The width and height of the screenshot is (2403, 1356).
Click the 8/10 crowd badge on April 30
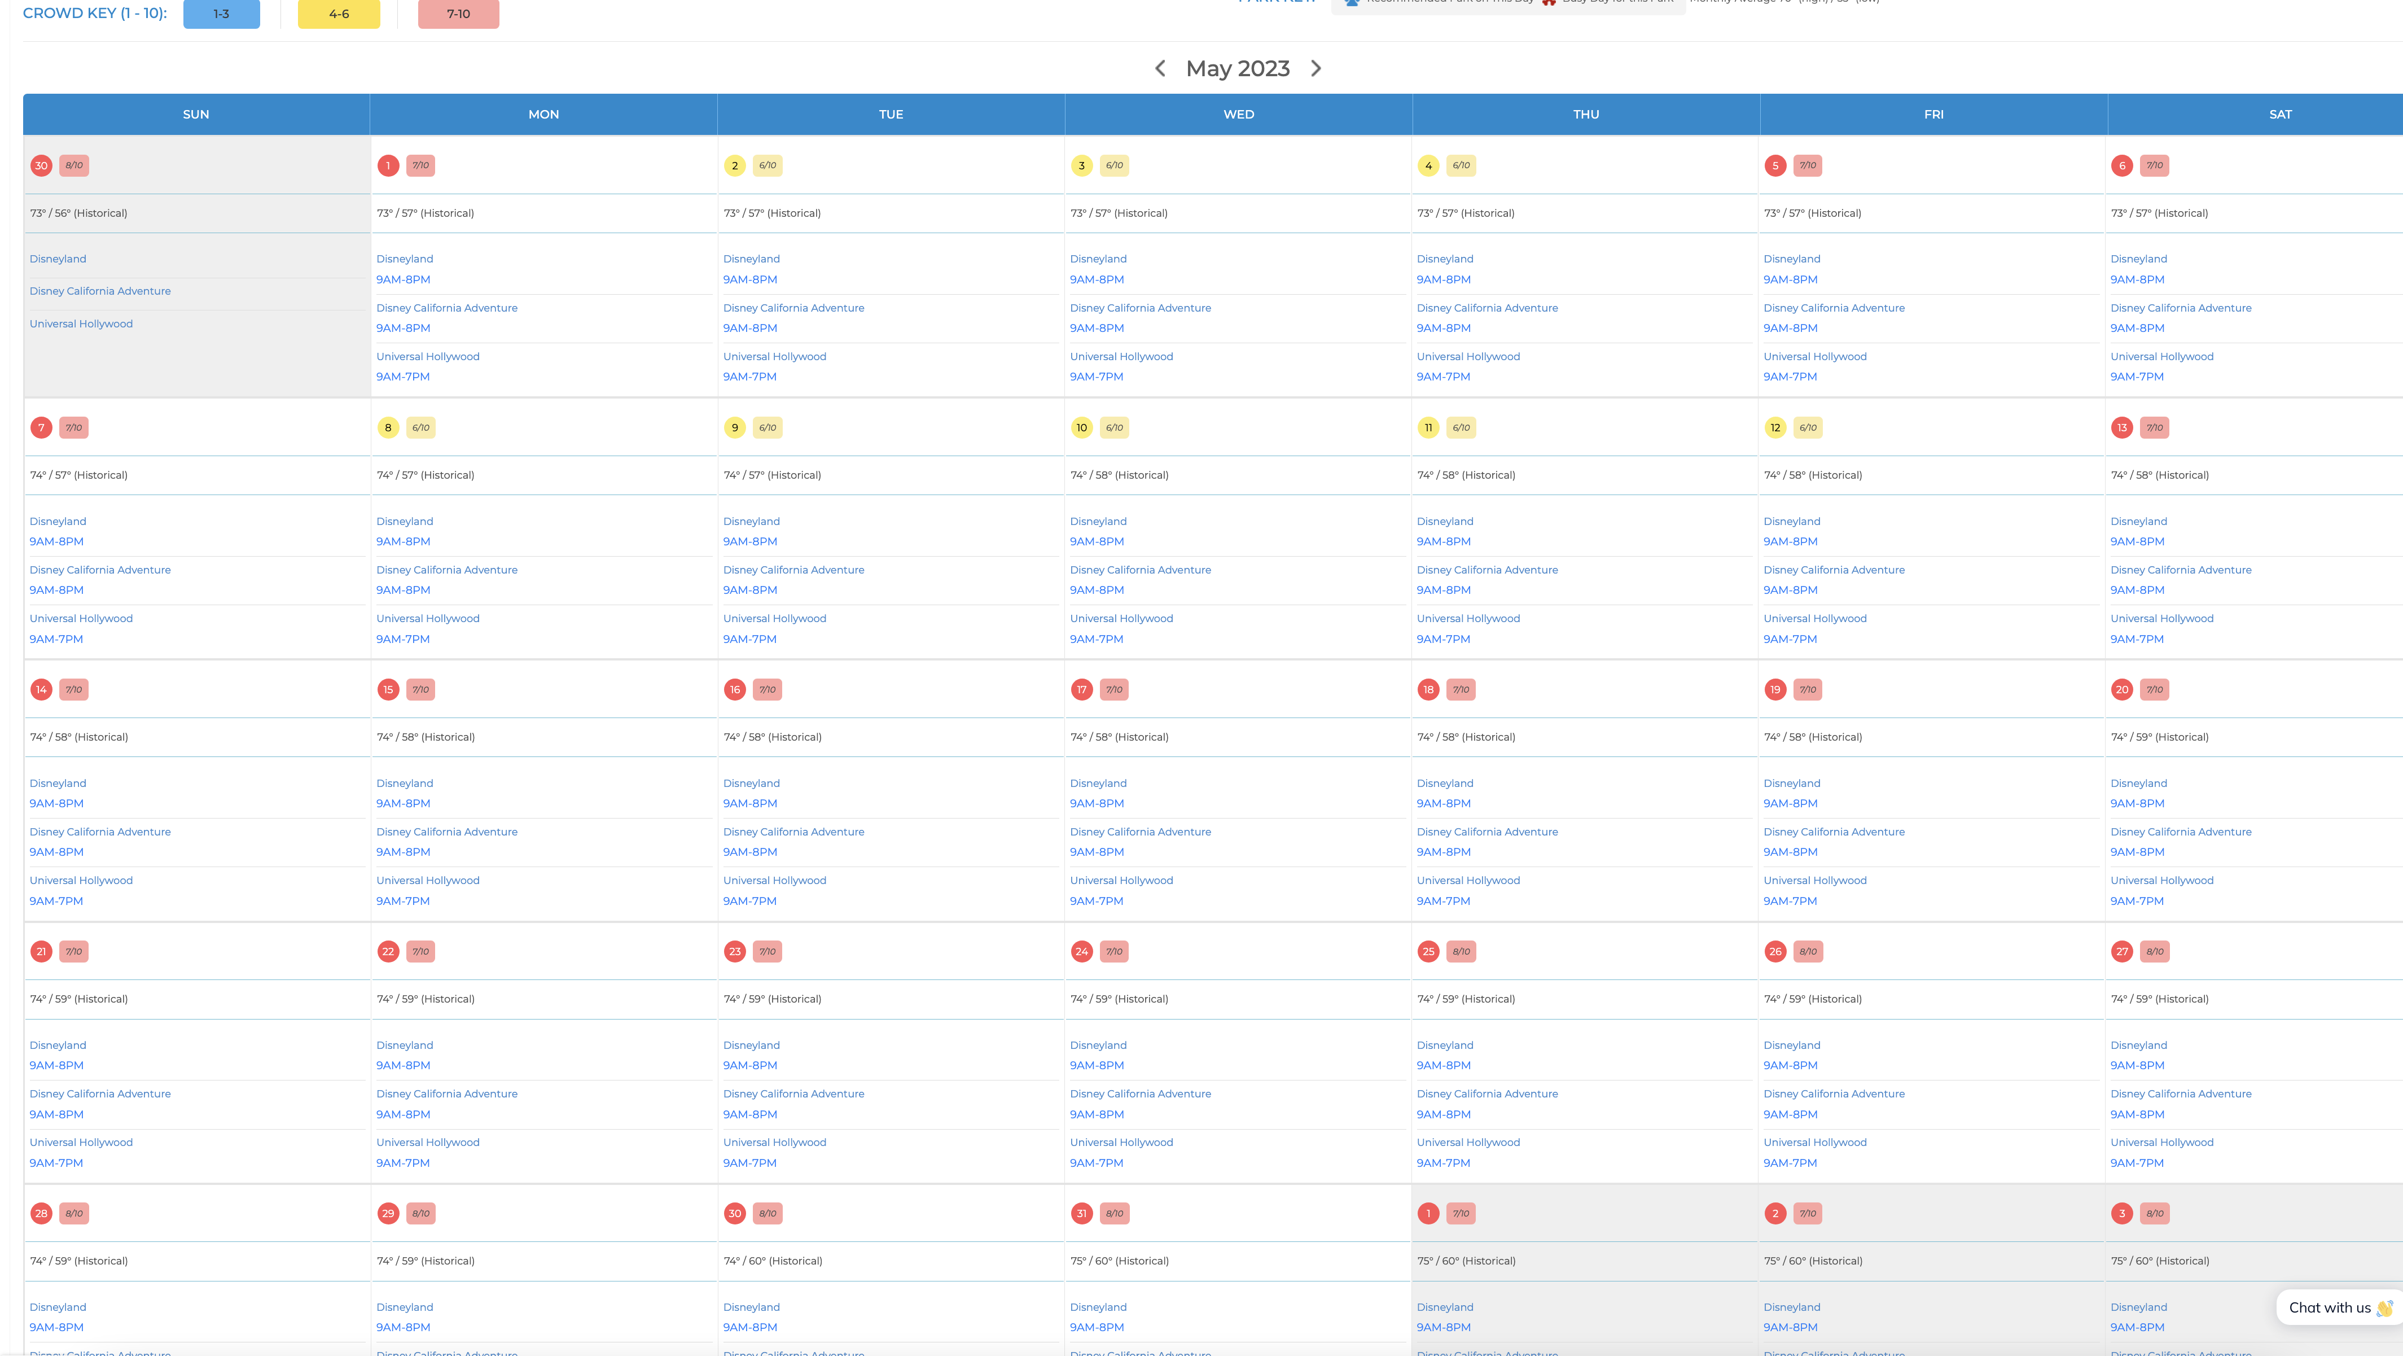tap(74, 166)
